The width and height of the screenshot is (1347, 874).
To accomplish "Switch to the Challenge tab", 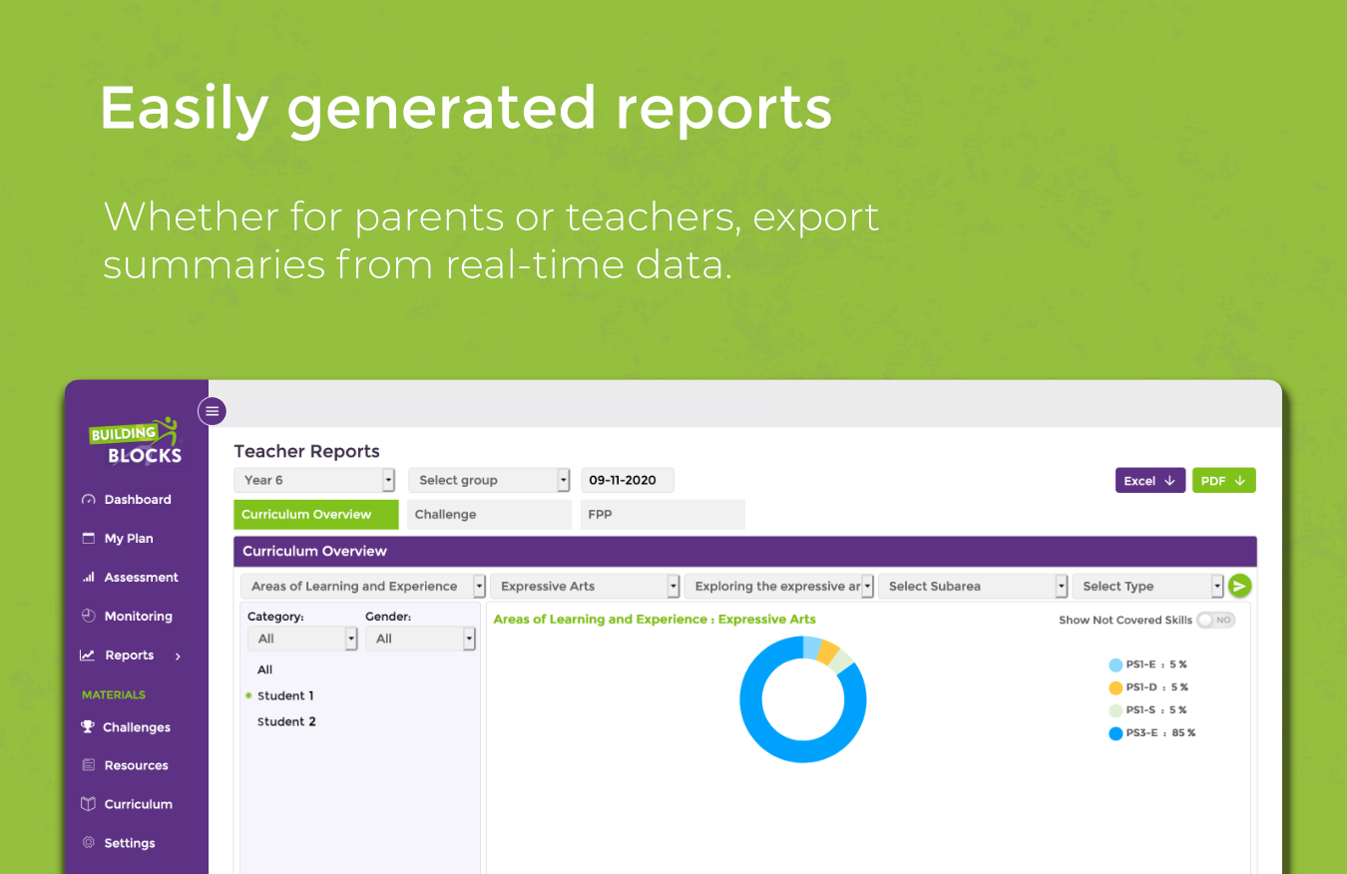I will point(489,515).
